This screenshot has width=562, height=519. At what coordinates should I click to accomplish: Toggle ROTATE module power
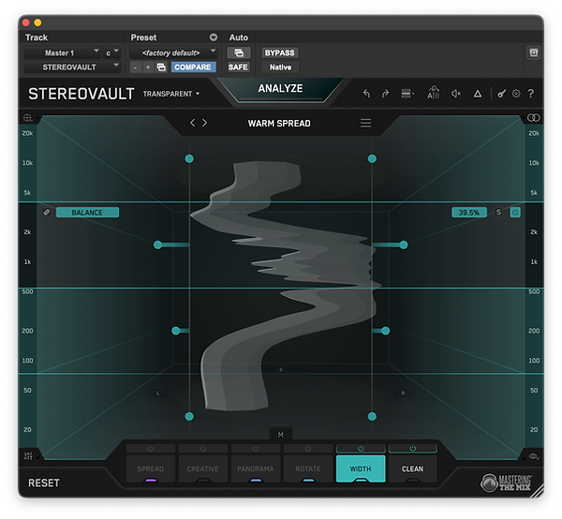pyautogui.click(x=308, y=449)
